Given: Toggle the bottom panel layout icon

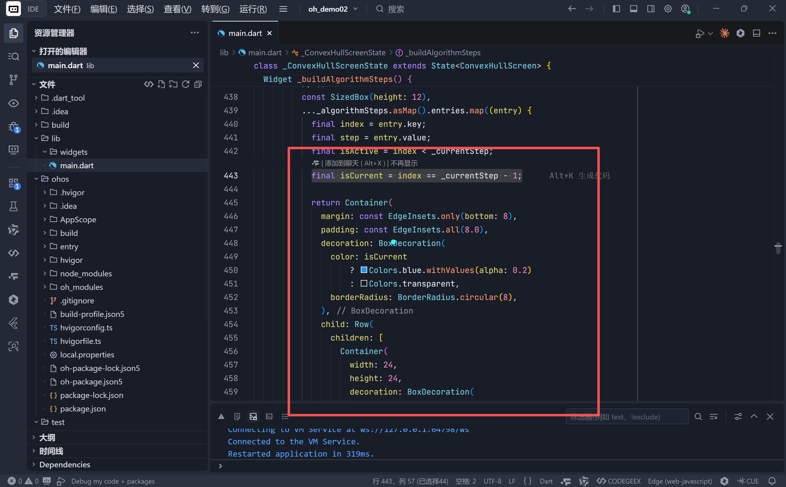Looking at the screenshot, I should pos(633,9).
